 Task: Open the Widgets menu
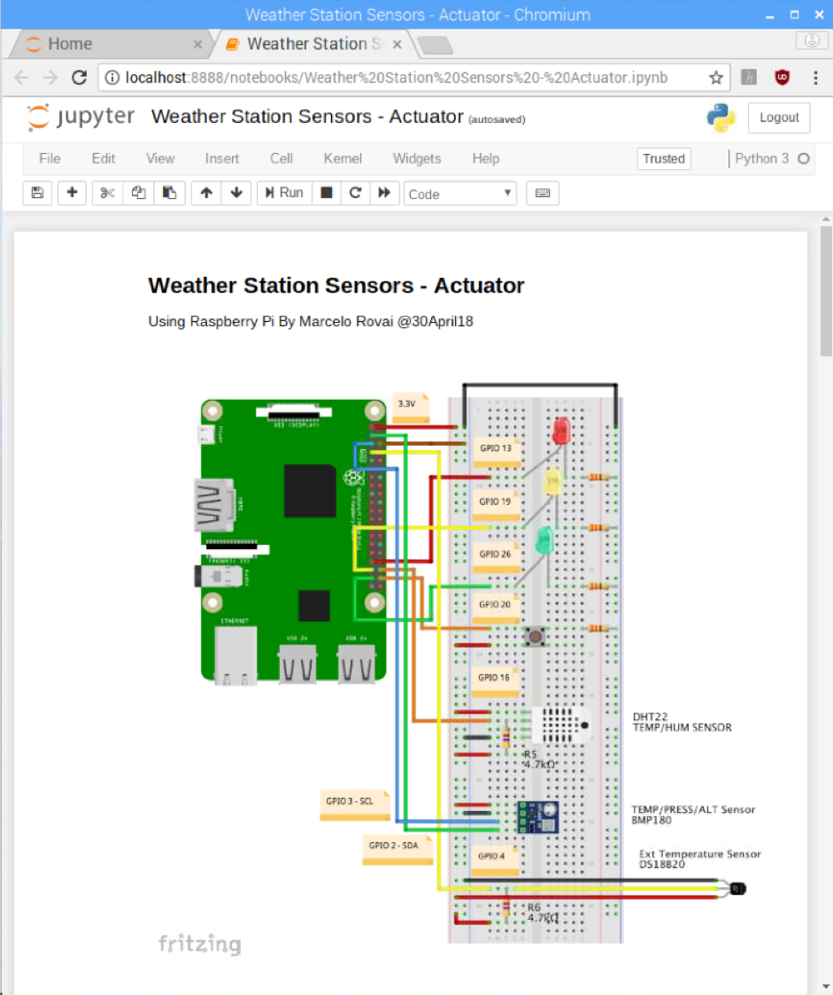(x=416, y=158)
